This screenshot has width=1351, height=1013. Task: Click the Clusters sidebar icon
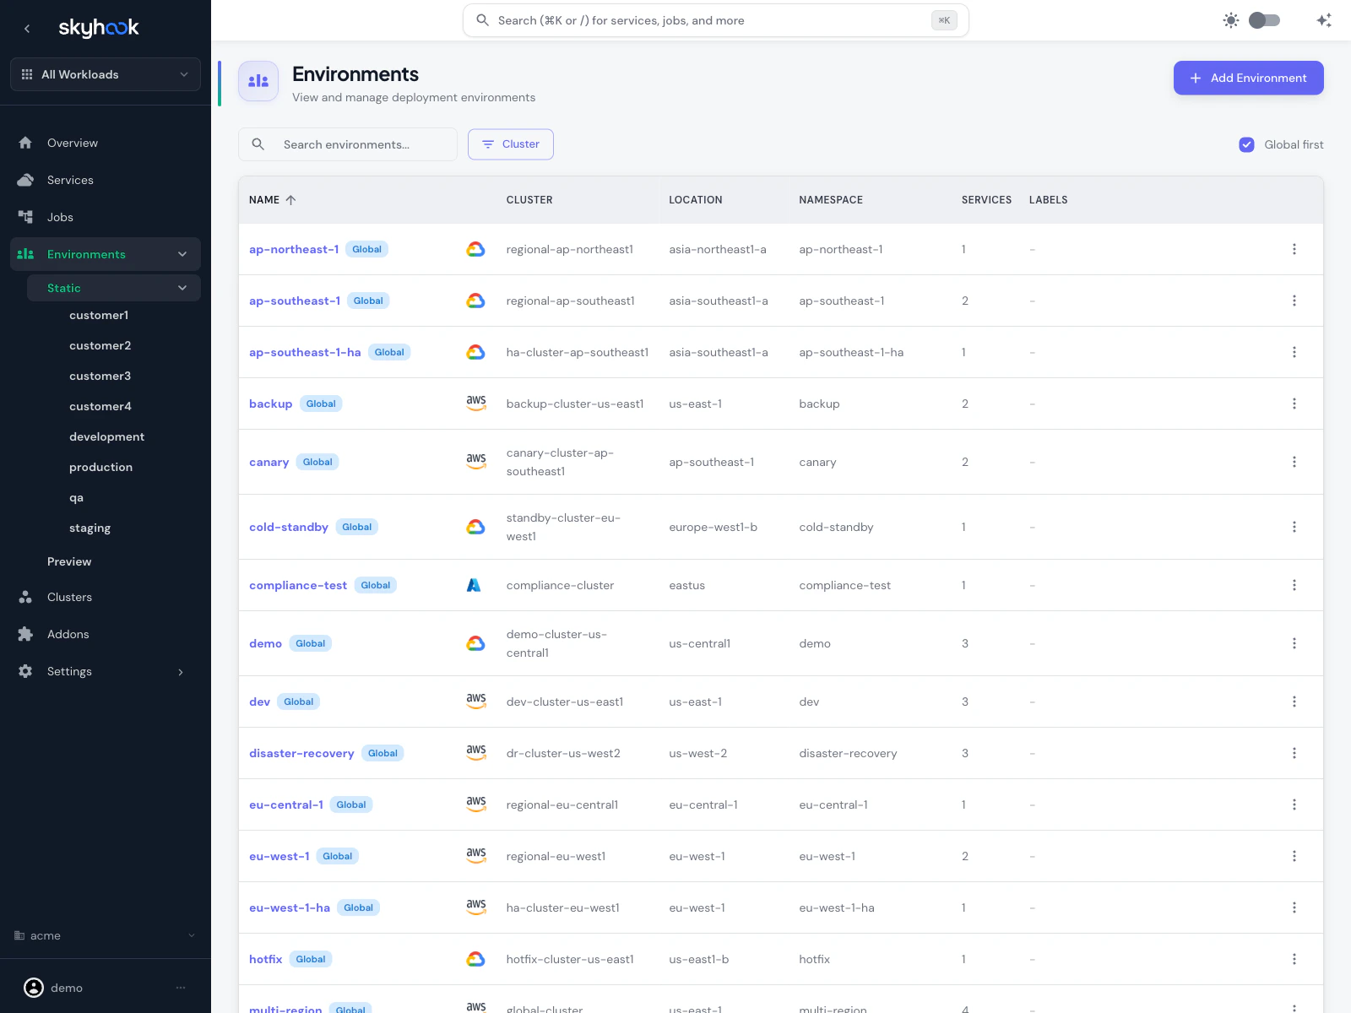[25, 597]
